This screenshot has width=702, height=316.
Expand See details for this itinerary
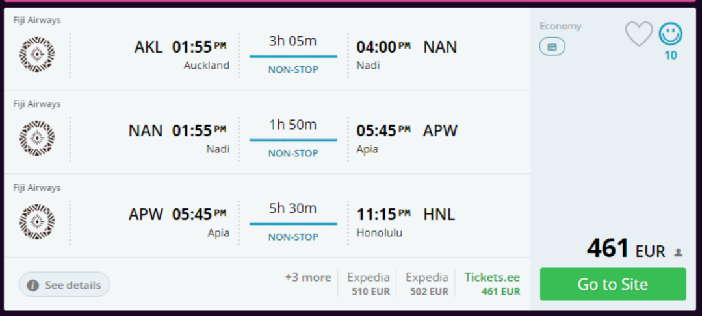point(64,285)
